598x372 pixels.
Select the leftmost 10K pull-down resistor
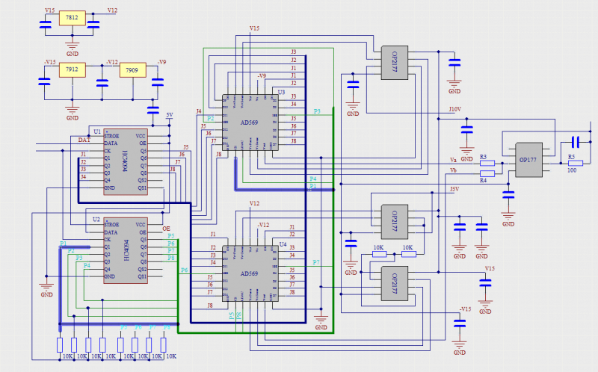tap(60, 344)
